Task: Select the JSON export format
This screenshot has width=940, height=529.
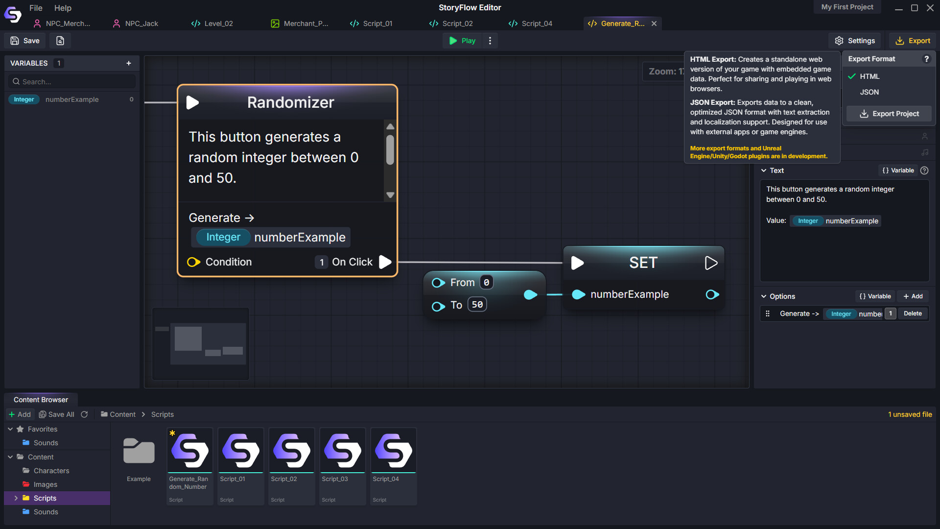Action: coord(869,92)
